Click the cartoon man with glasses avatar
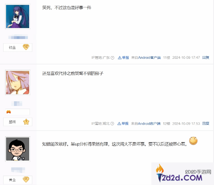 [x=18, y=149]
